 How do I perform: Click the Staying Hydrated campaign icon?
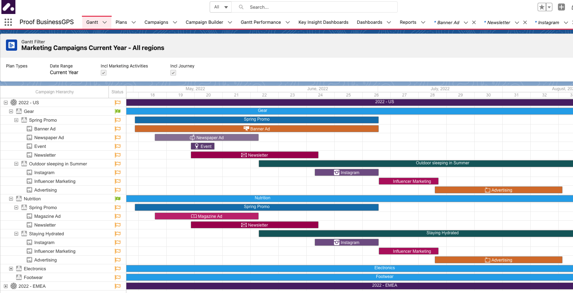[x=24, y=234]
